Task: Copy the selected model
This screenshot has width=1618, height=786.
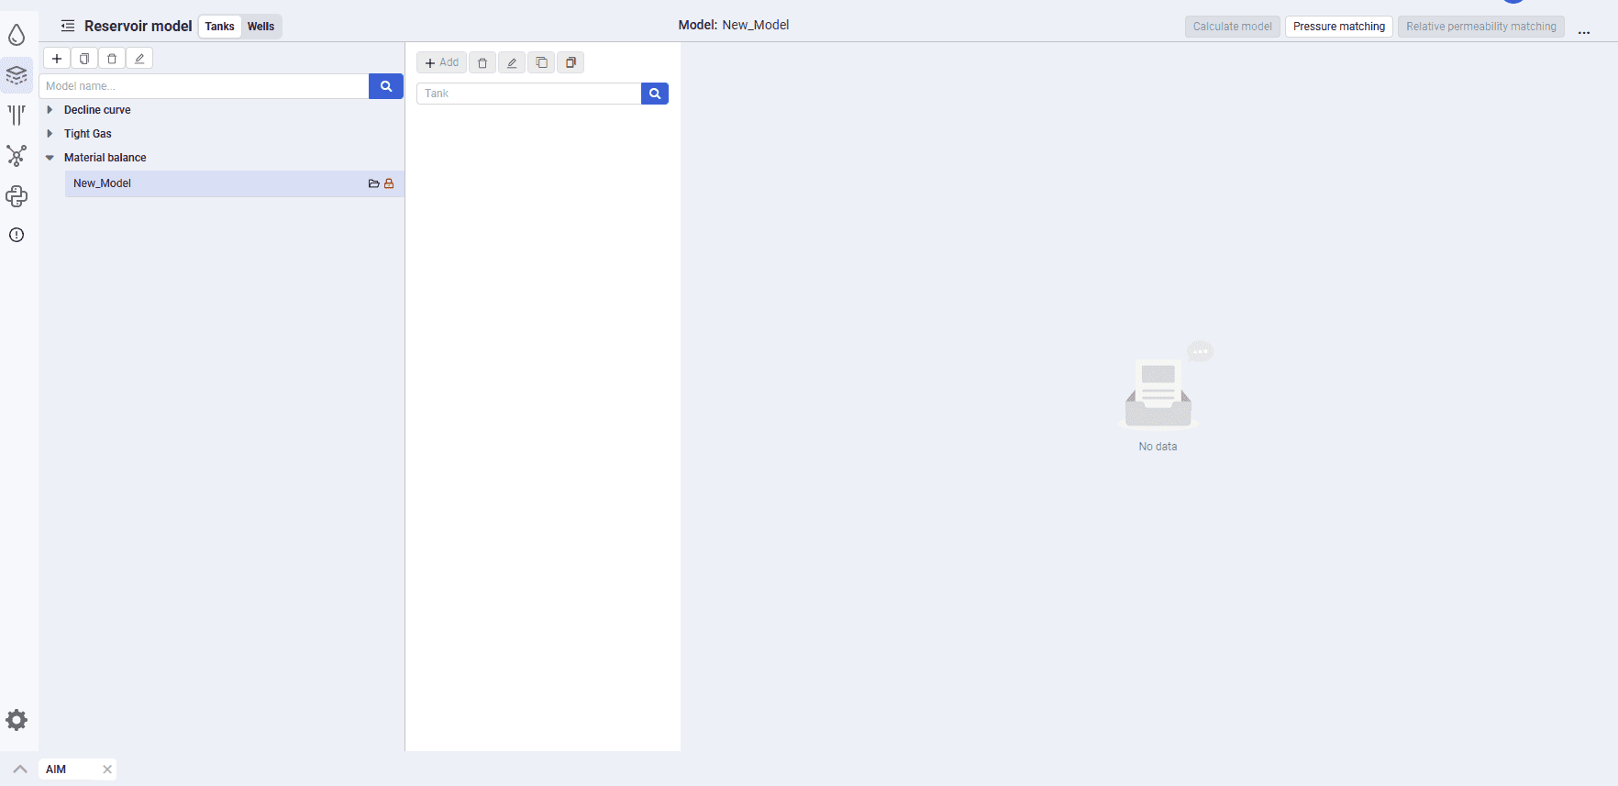Action: click(x=84, y=59)
